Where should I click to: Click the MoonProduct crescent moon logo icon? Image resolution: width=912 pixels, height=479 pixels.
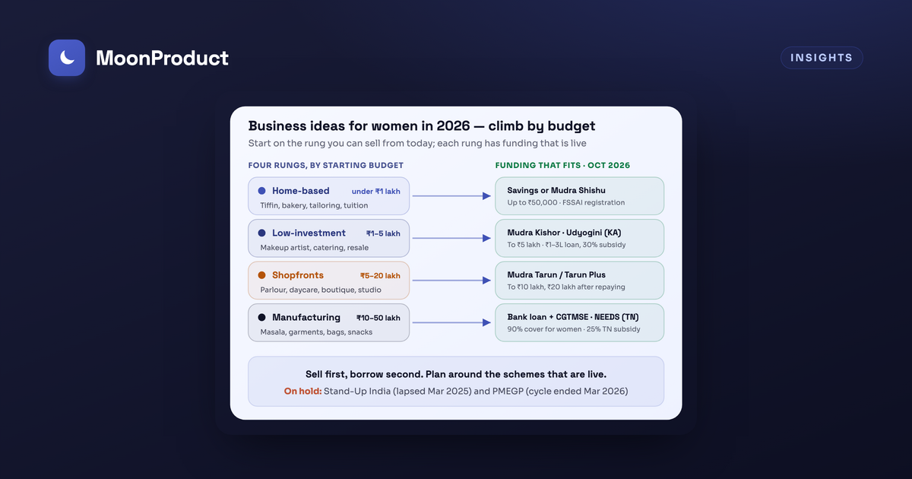(67, 58)
